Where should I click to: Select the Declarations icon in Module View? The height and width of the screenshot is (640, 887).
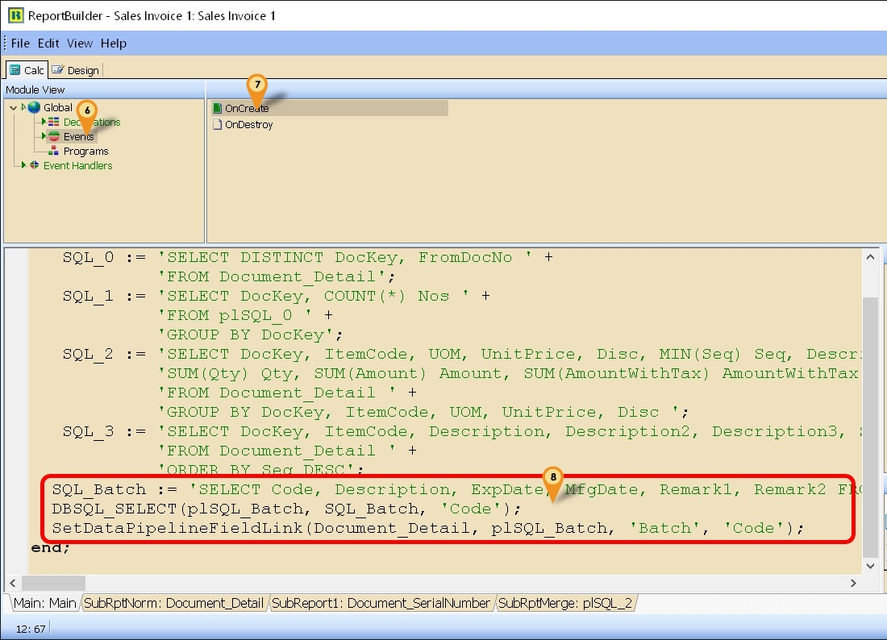(54, 121)
